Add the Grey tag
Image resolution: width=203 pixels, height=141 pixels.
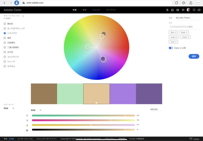(173, 42)
